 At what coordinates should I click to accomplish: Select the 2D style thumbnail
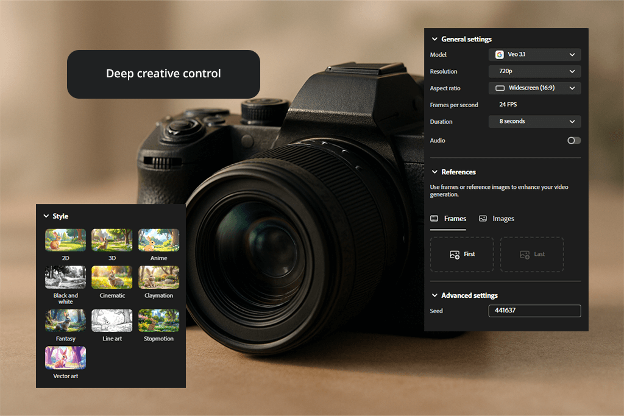click(x=65, y=240)
